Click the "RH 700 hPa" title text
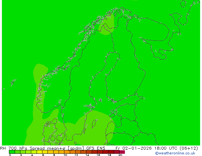This screenshot has height=156, width=202. [13, 148]
